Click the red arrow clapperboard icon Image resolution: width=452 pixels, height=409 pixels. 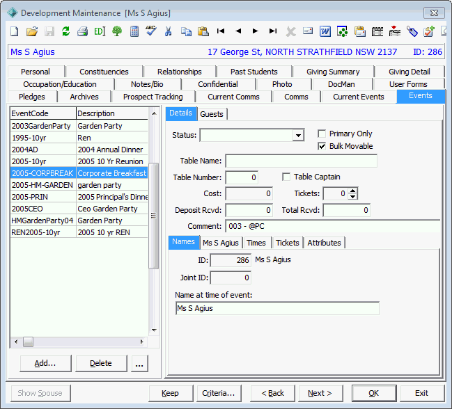click(x=395, y=31)
